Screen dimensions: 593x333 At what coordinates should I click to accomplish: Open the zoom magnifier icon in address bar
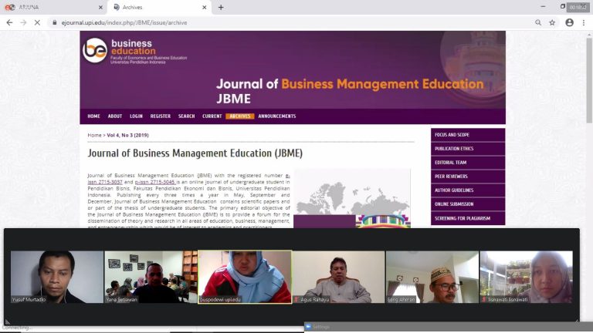pyautogui.click(x=537, y=22)
